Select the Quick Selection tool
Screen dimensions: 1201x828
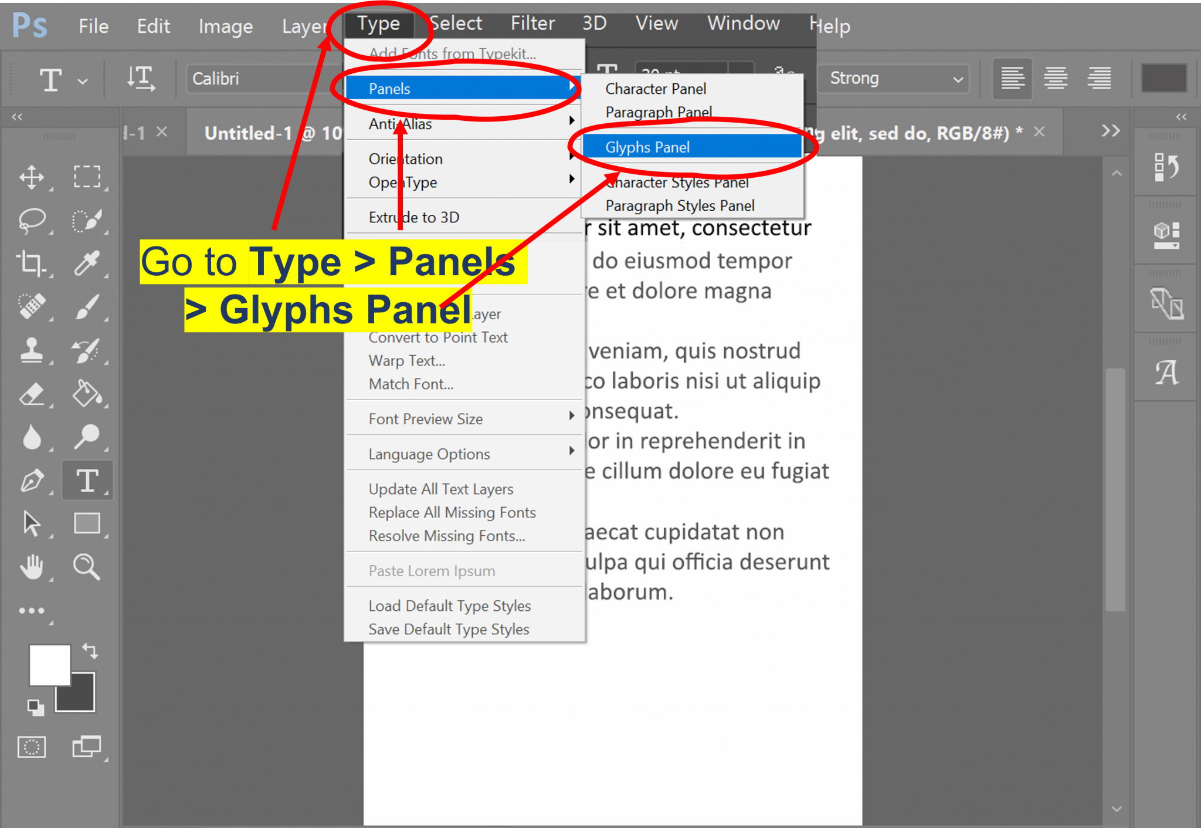pos(87,220)
